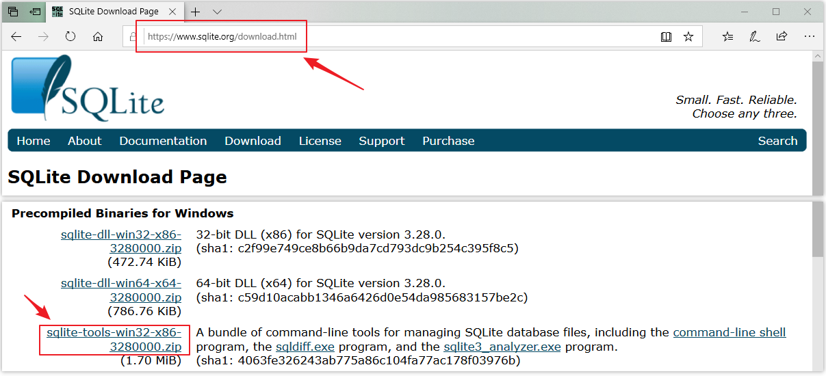The height and width of the screenshot is (376, 826).
Task: Open the Home menu item
Action: coord(34,141)
